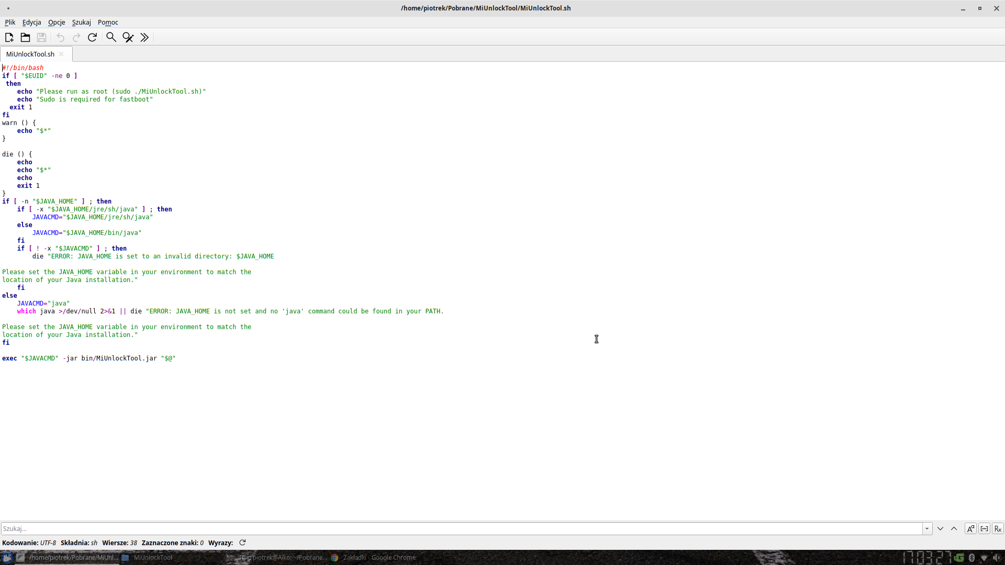Toggle whole-word search option

pyautogui.click(x=984, y=528)
